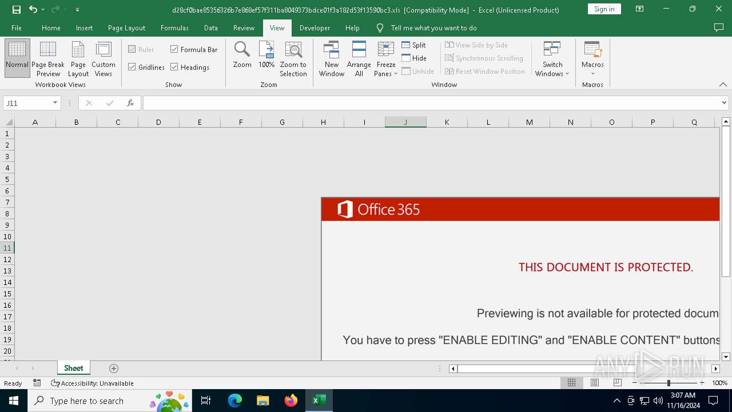Switch to the Formulas tab
Screen dimensions: 732x412
click(174, 27)
